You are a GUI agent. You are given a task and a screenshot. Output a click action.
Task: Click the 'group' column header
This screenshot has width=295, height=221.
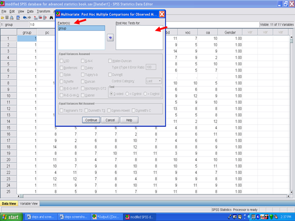[x=27, y=33]
